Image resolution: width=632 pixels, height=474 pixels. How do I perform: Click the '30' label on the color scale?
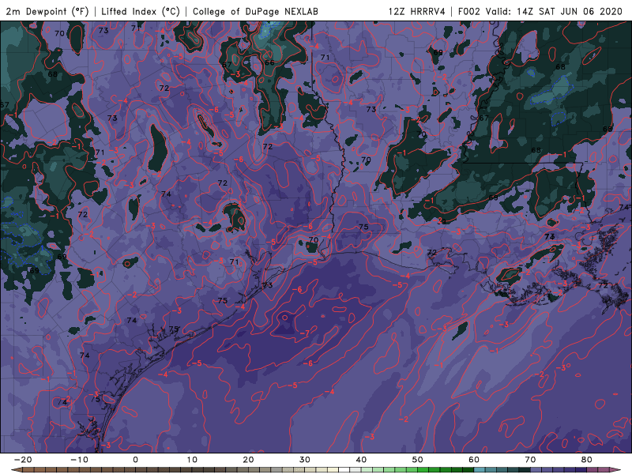pyautogui.click(x=305, y=460)
